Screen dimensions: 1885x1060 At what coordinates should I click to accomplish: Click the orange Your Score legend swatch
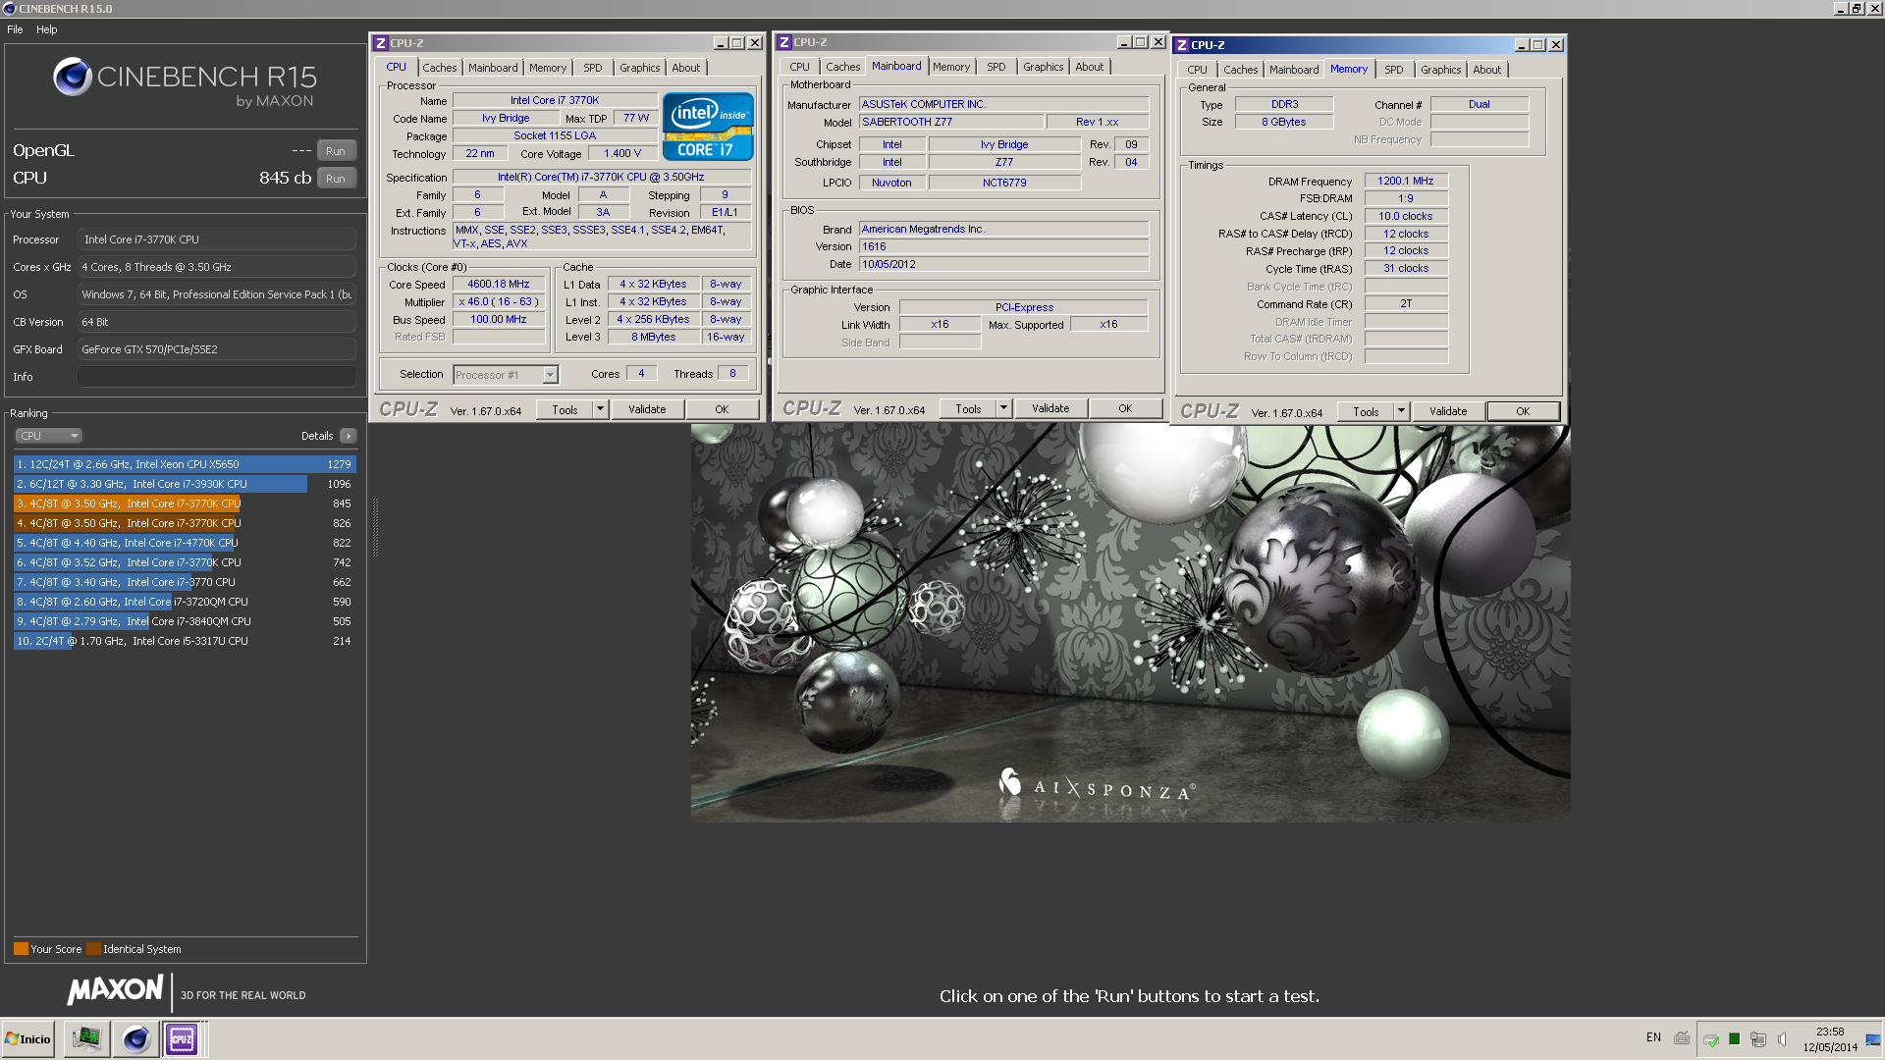[x=21, y=949]
